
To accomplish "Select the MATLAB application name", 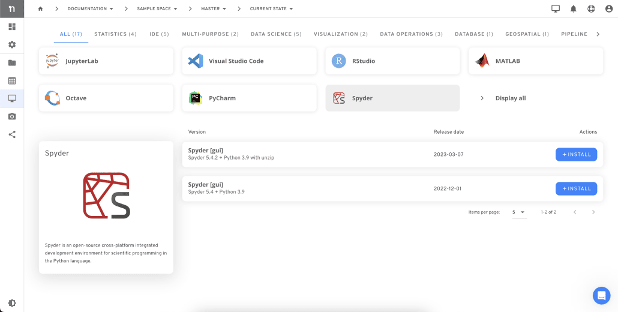I will [508, 61].
